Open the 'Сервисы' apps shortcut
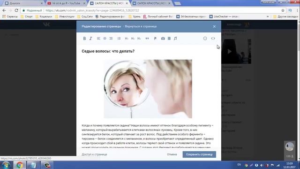 [10, 17]
